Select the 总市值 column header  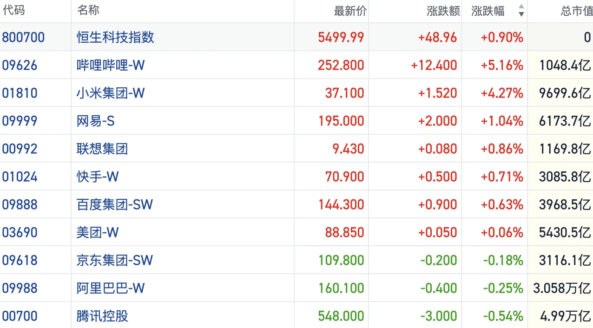[576, 11]
